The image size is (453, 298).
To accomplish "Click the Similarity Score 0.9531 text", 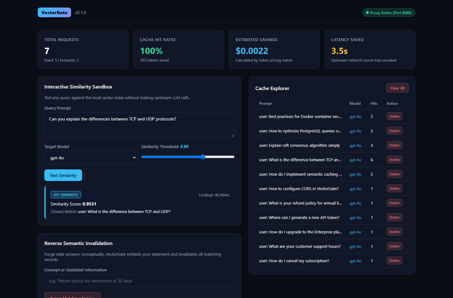I will 73,204.
